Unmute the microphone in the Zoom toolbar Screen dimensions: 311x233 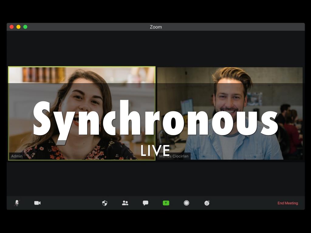point(17,203)
